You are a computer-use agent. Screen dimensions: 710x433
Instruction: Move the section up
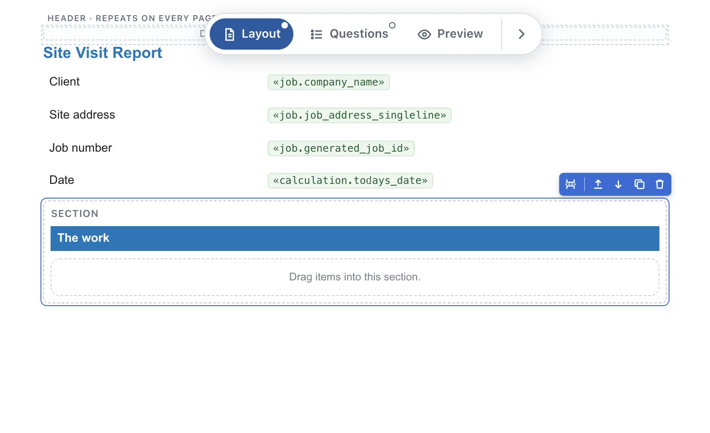click(x=598, y=184)
